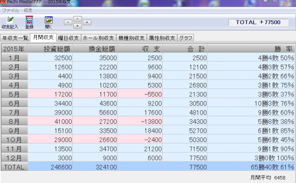Select the 1月 row header

tap(14, 58)
